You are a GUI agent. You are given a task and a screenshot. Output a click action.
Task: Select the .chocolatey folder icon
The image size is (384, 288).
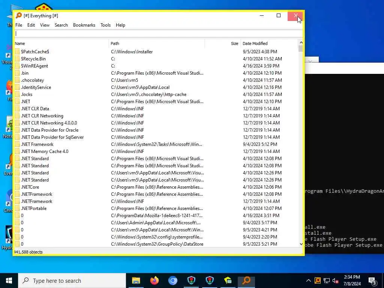coord(17,80)
